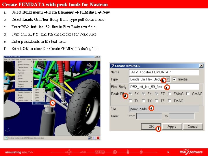Choose Modify in the FEMdata submenu
Screen dimensions: 208x156
click(49, 106)
